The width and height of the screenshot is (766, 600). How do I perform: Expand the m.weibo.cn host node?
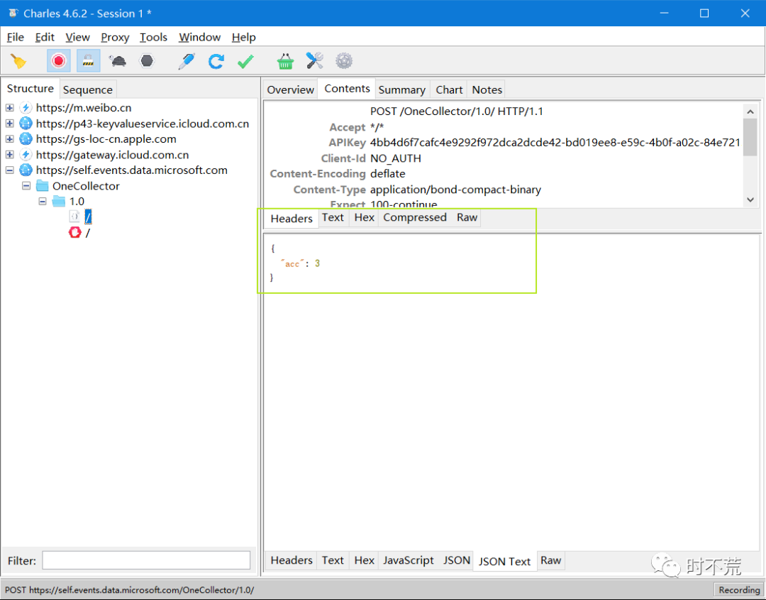pos(10,108)
